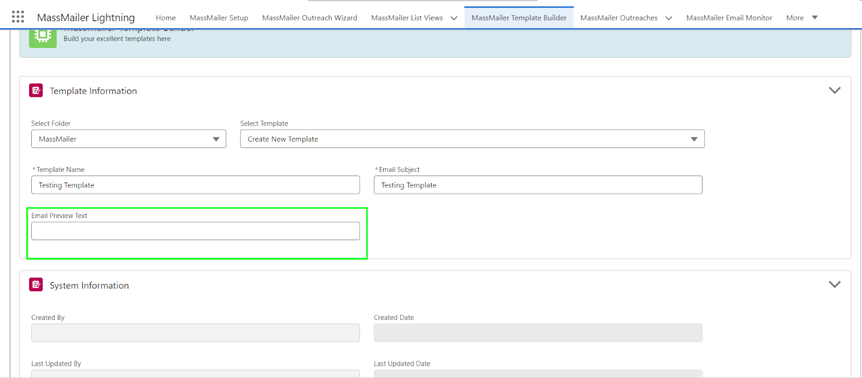Click the System Information section icon
This screenshot has width=862, height=378.
(x=36, y=284)
